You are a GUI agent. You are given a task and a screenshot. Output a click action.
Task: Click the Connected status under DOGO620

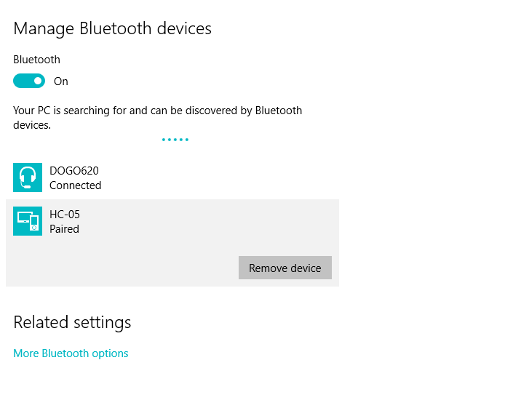(x=75, y=185)
